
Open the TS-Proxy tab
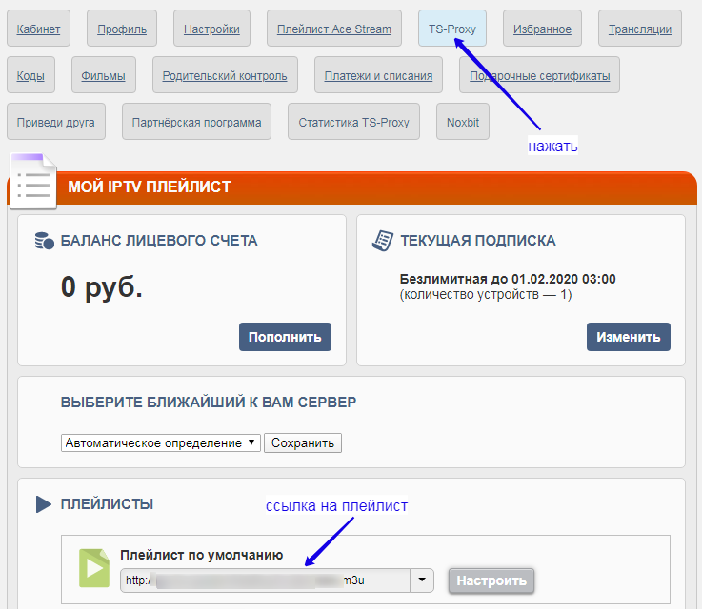(452, 29)
